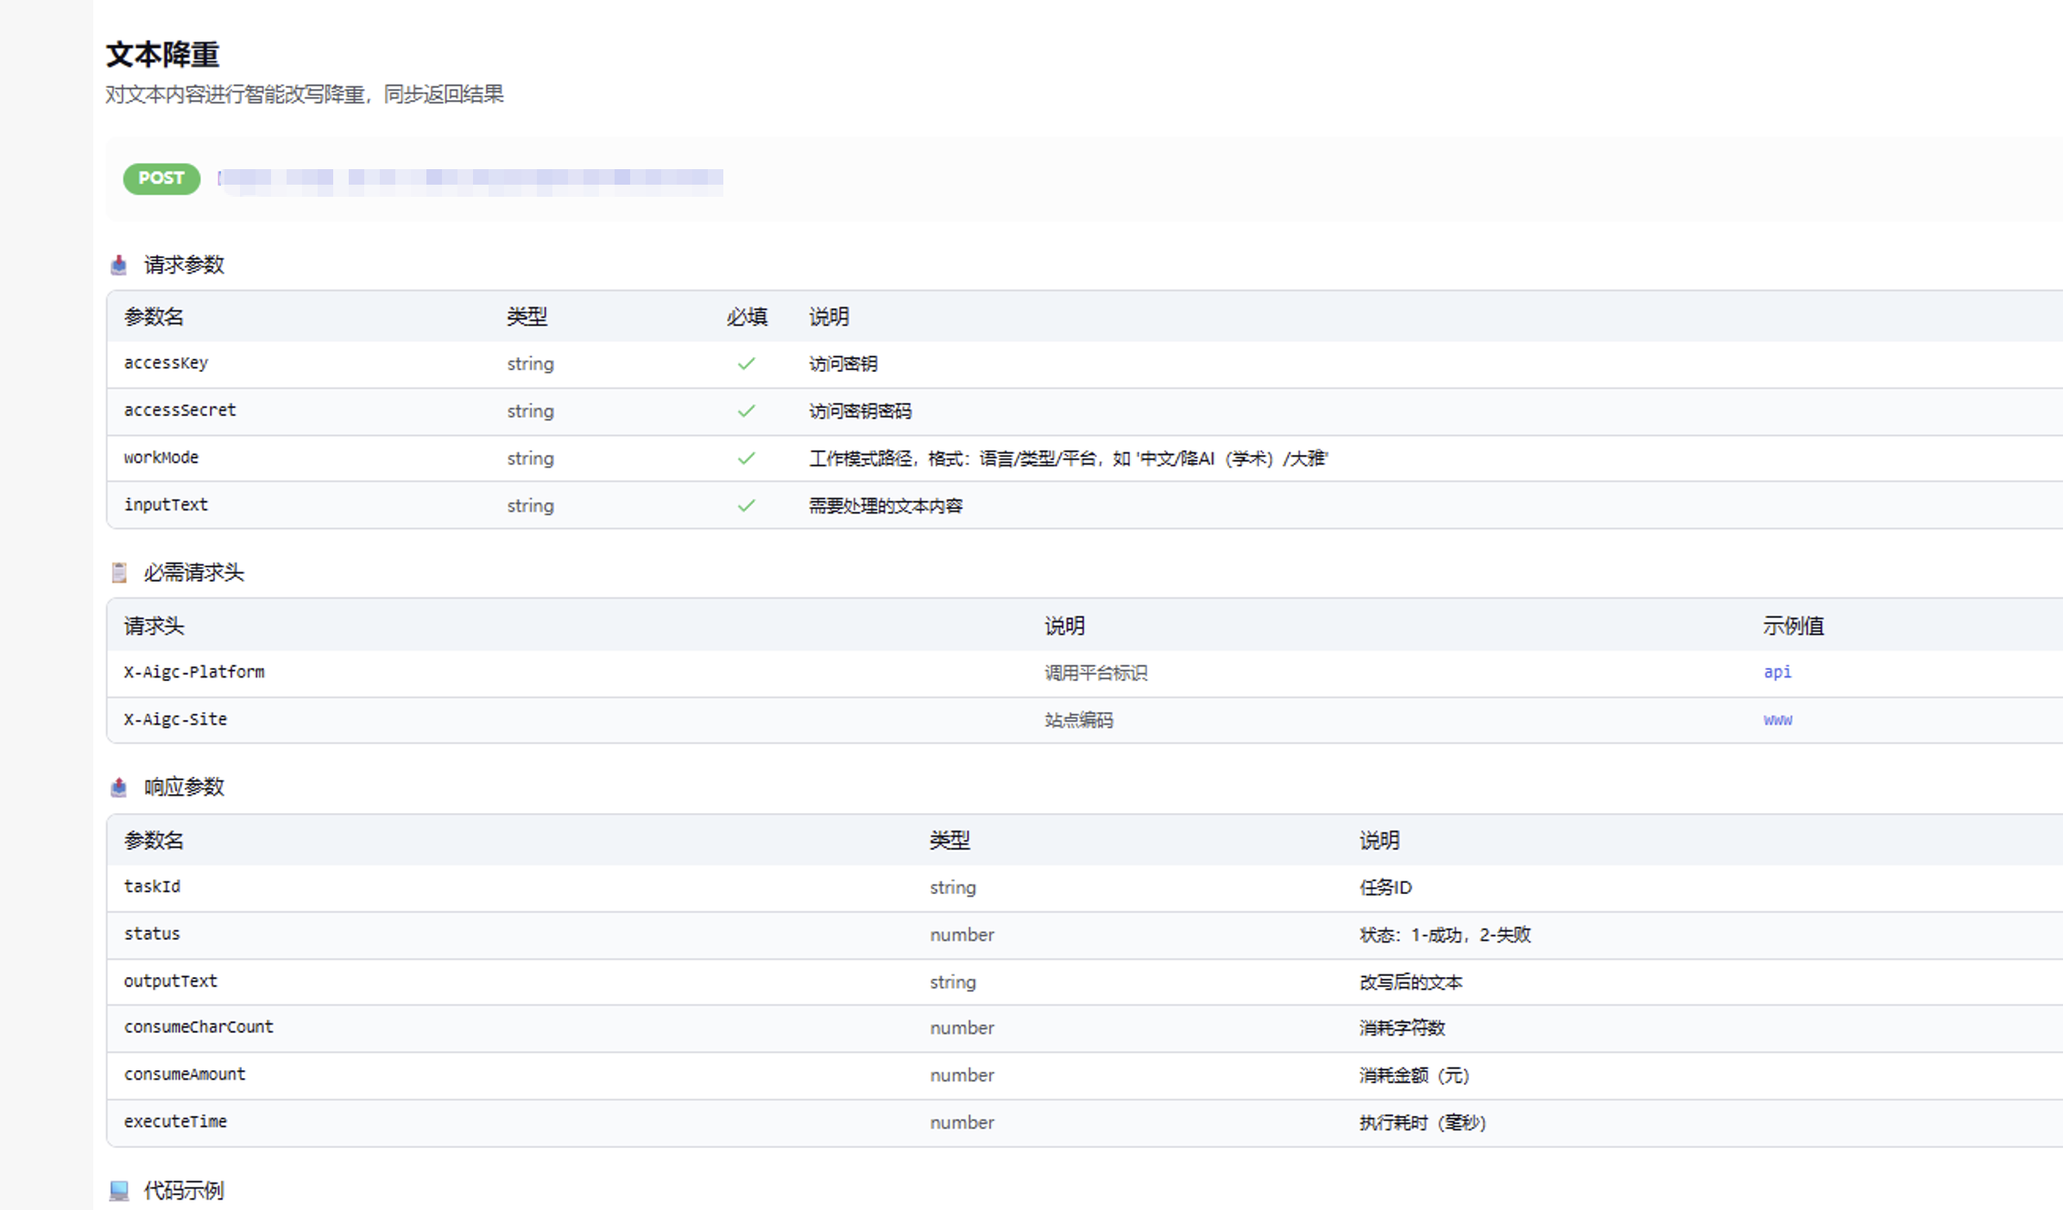Select the inputText parameter name

(166, 506)
